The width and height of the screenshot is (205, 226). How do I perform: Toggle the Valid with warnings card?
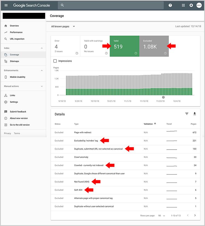95,46
